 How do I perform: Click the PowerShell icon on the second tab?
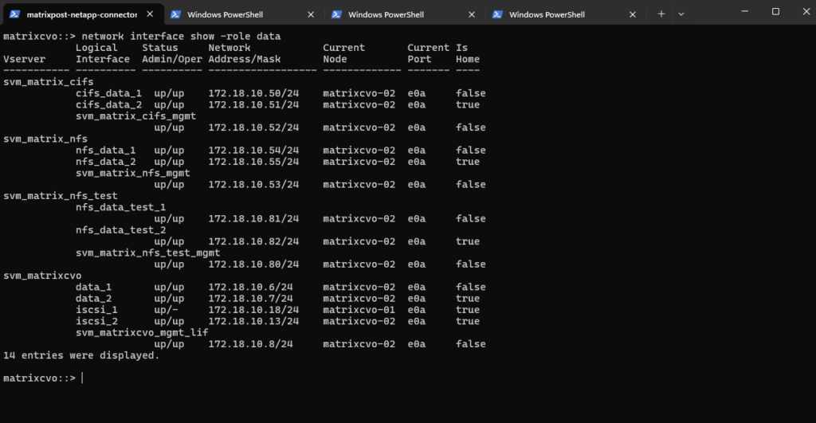[175, 14]
